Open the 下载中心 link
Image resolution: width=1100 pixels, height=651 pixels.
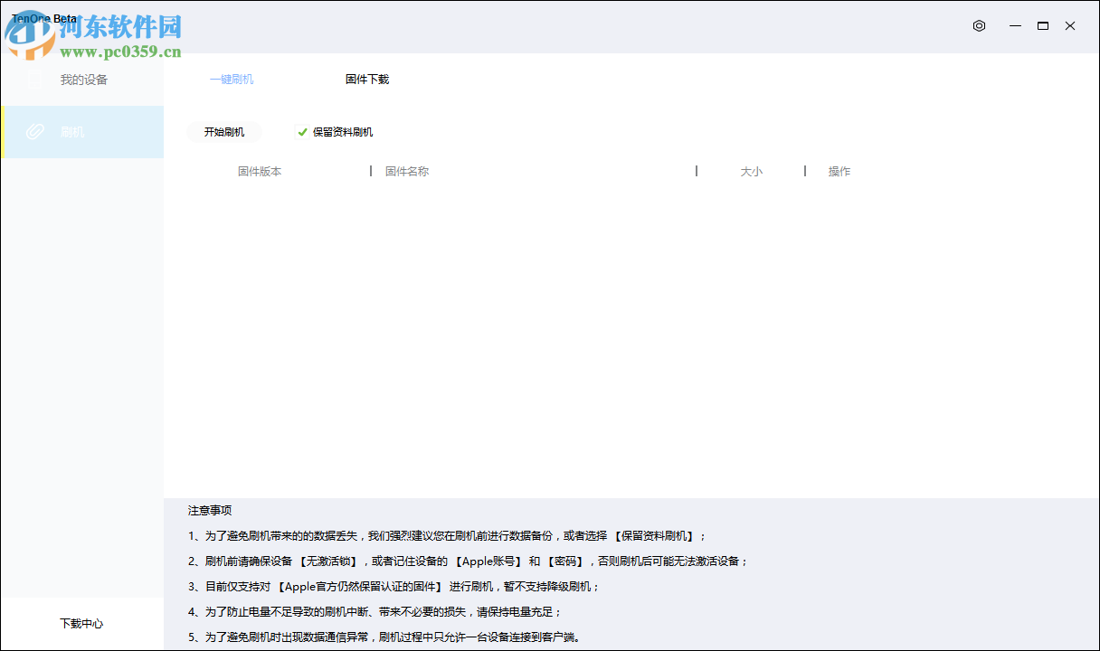[x=82, y=623]
